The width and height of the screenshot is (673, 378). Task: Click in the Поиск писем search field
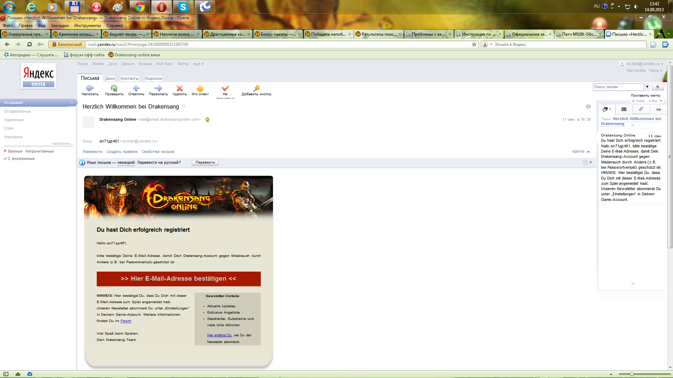pyautogui.click(x=619, y=87)
